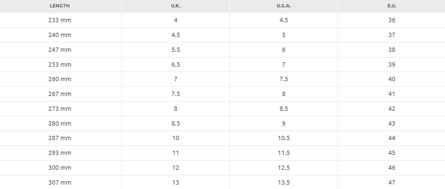This screenshot has height=189, width=445.
Task: Choose U.S.A. size 12.5 cell
Action: [x=284, y=168]
